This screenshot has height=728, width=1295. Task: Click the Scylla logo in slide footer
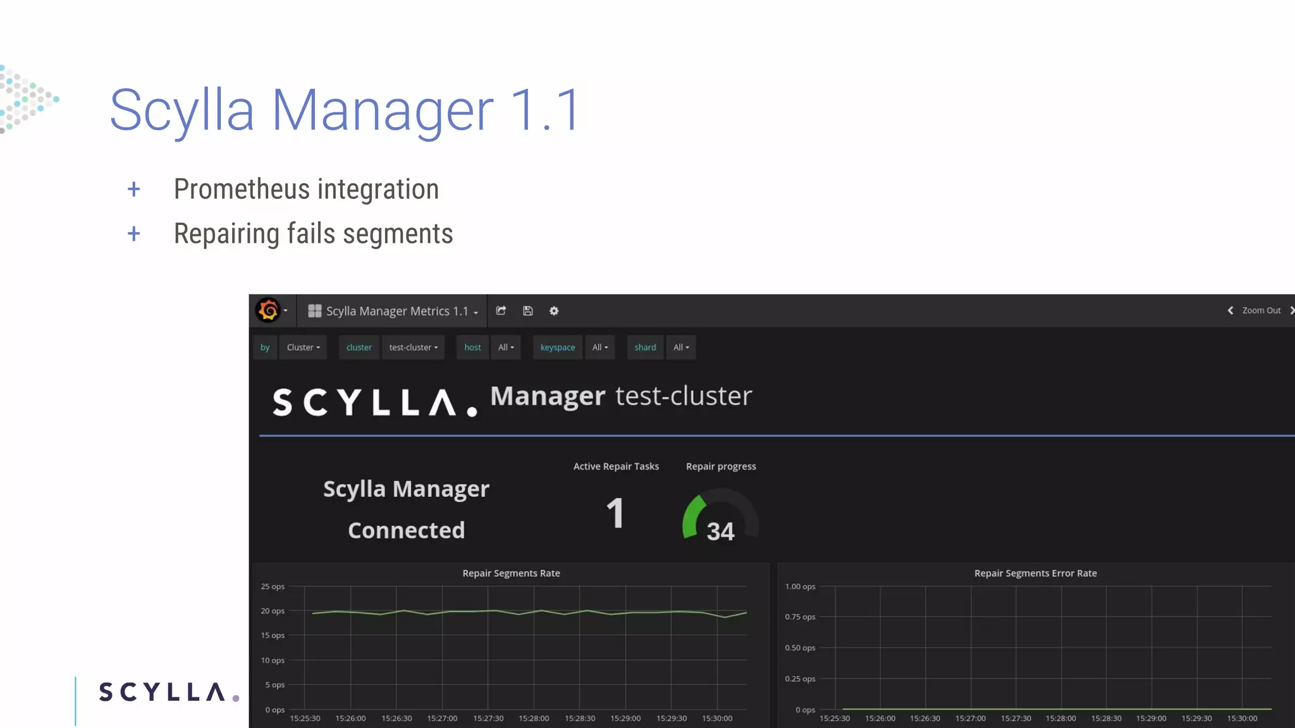pos(169,692)
